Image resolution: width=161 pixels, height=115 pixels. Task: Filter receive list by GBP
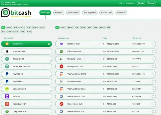[x=108, y=27]
